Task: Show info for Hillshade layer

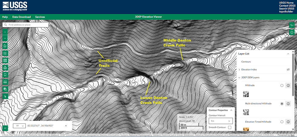Action: pos(288,85)
